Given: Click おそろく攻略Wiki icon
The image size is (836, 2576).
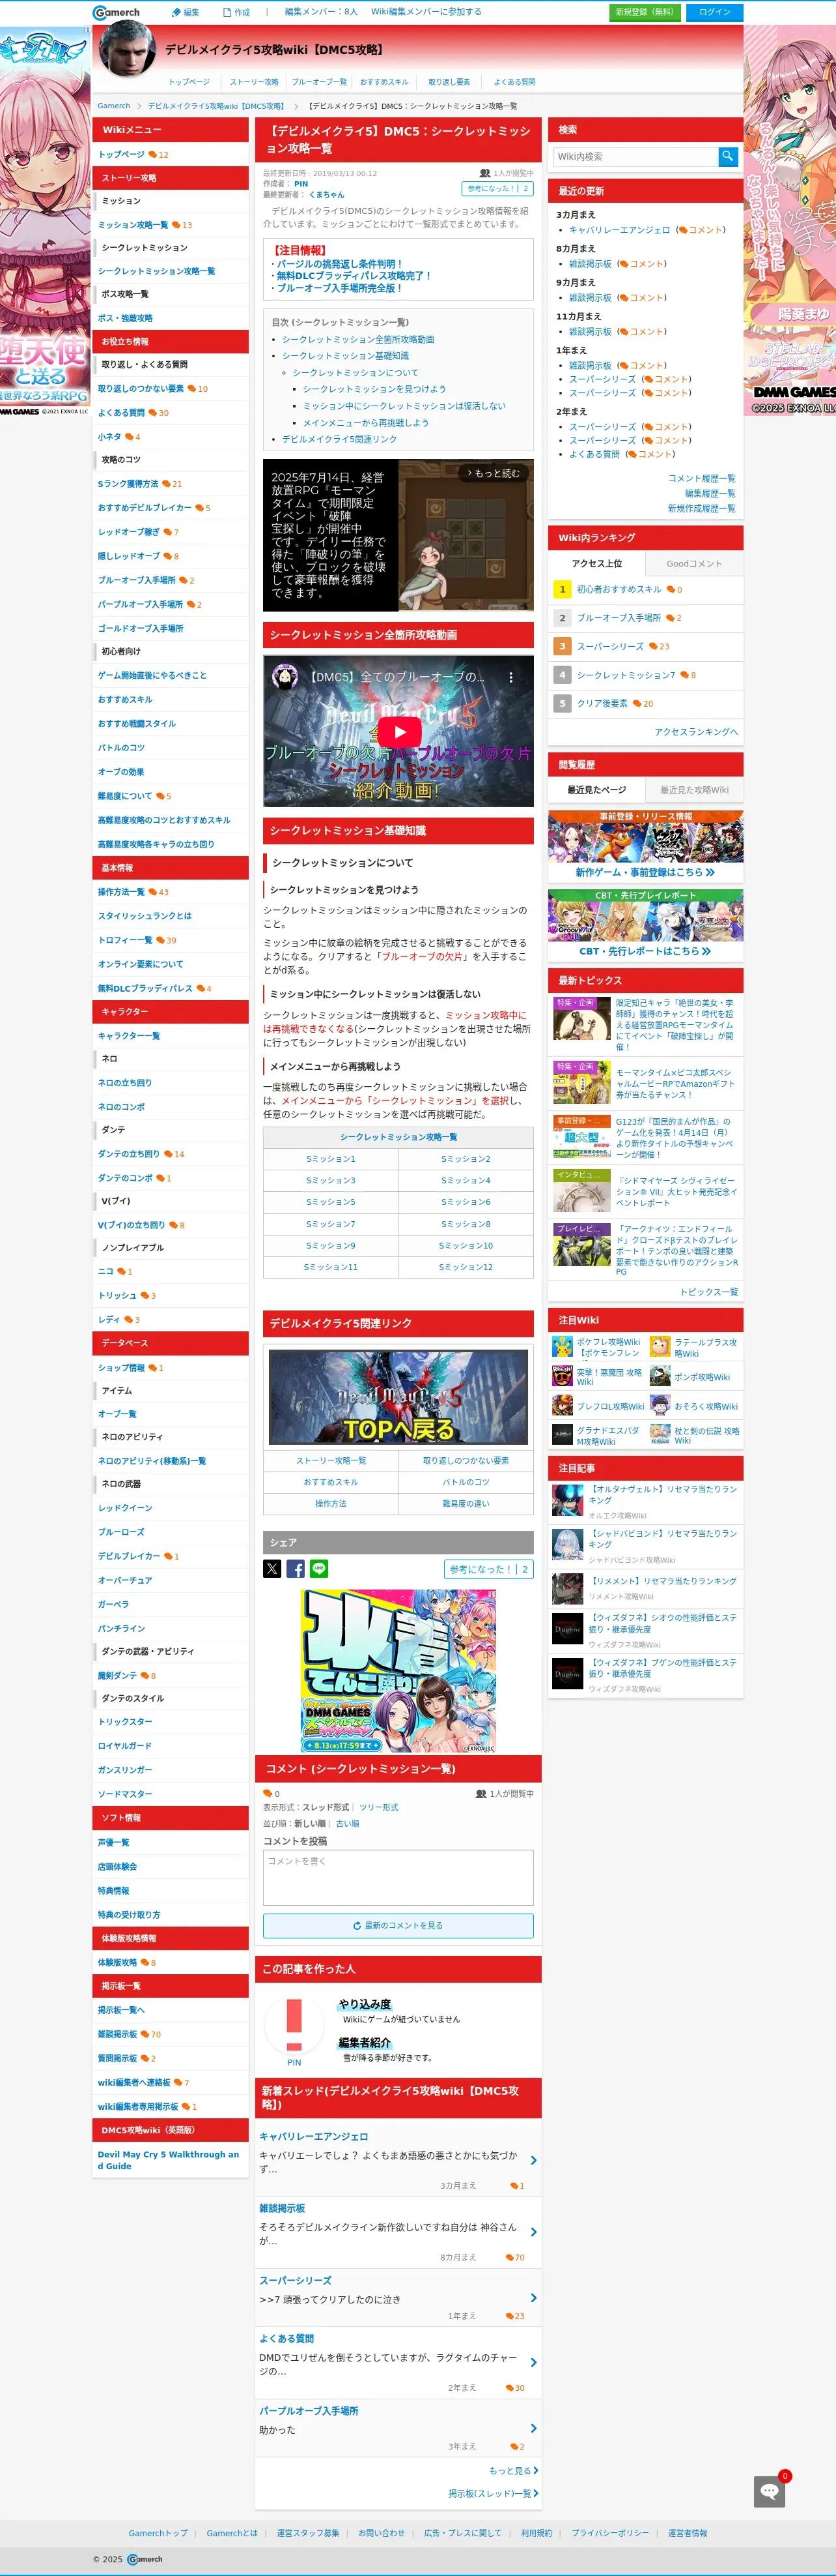Looking at the screenshot, I should [x=659, y=1405].
